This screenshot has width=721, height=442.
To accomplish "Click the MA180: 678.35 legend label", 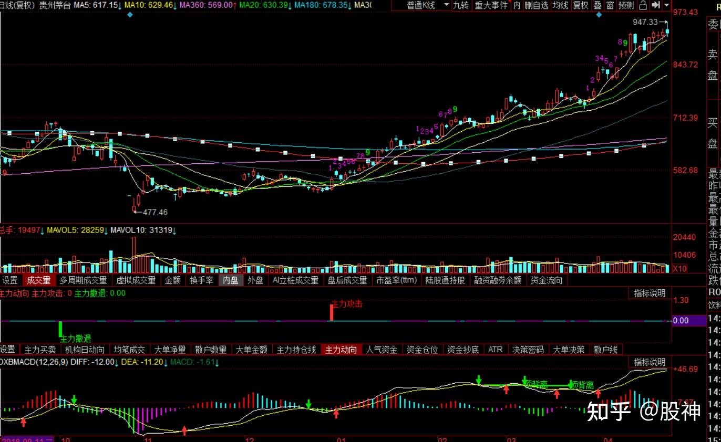I will pyautogui.click(x=322, y=5).
